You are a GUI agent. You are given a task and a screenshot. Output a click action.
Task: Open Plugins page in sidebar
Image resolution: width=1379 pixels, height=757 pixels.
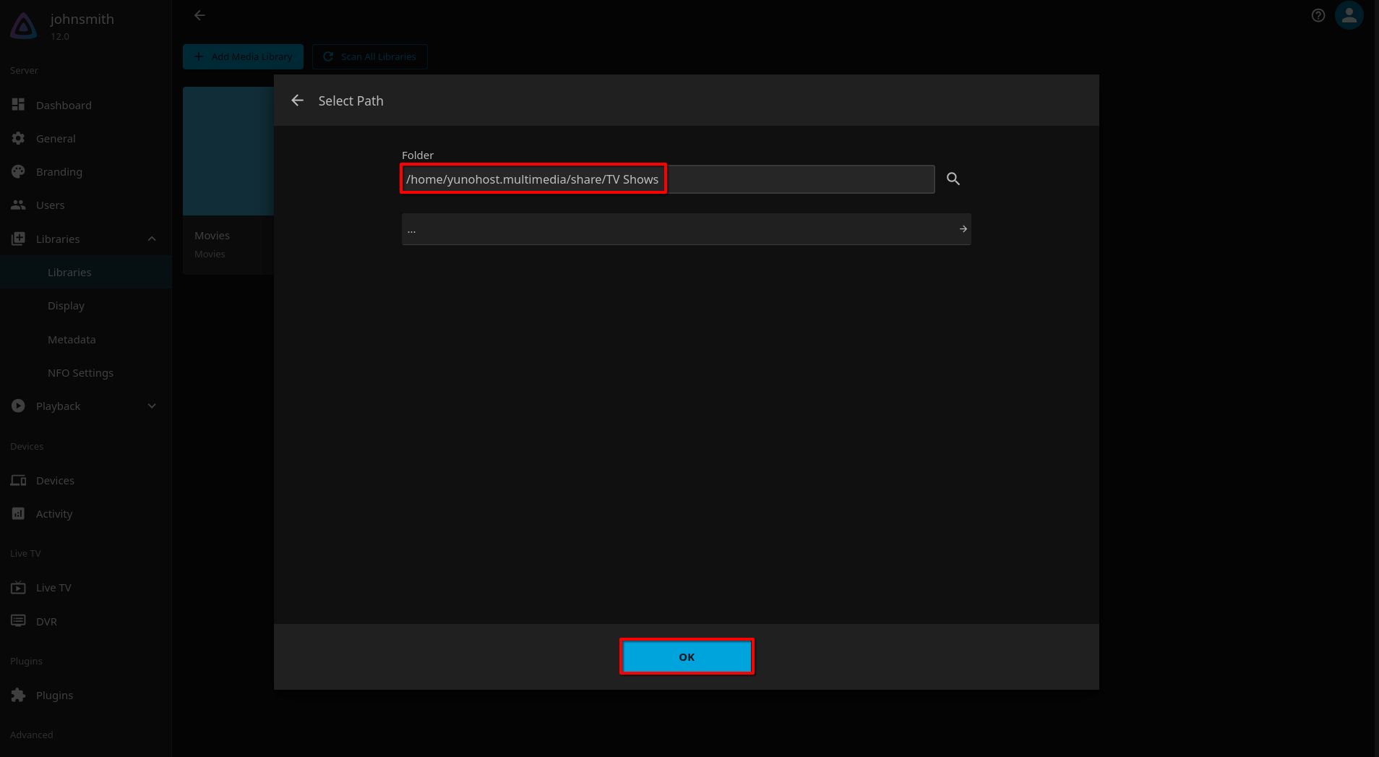coord(85,695)
